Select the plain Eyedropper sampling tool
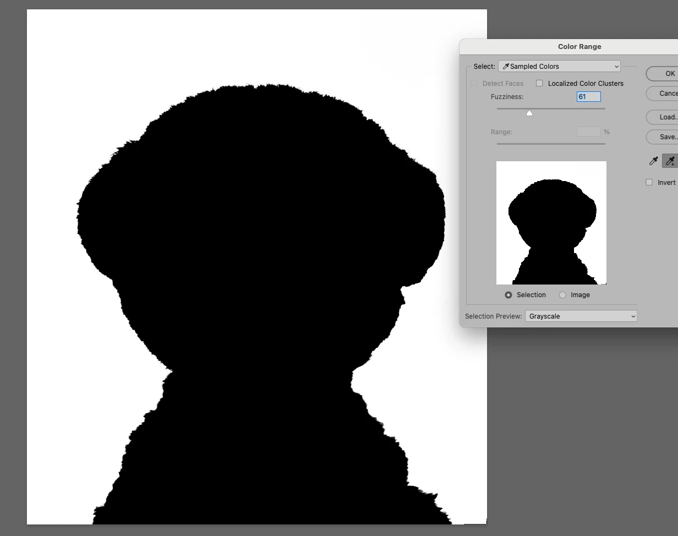This screenshot has height=536, width=678. point(654,161)
